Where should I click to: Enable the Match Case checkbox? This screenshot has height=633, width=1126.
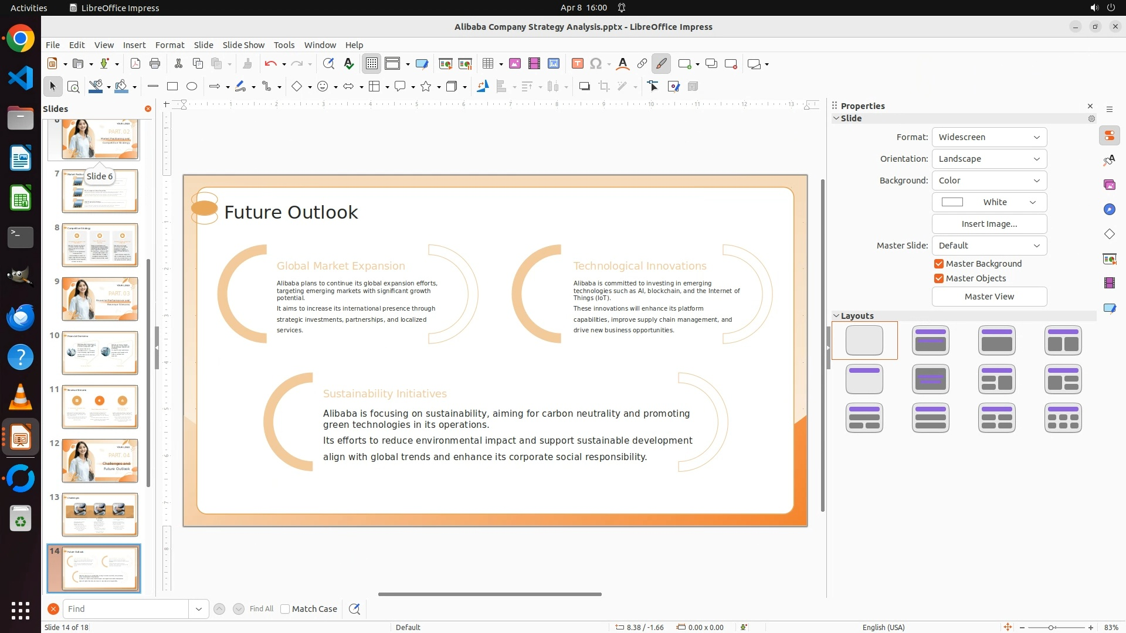pos(285,609)
